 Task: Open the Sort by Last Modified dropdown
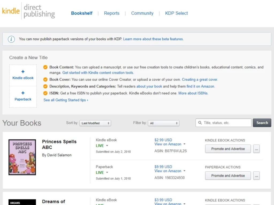click(95, 123)
